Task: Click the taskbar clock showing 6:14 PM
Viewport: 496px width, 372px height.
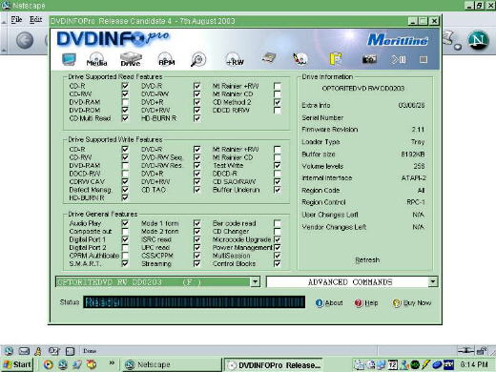Action: click(474, 364)
